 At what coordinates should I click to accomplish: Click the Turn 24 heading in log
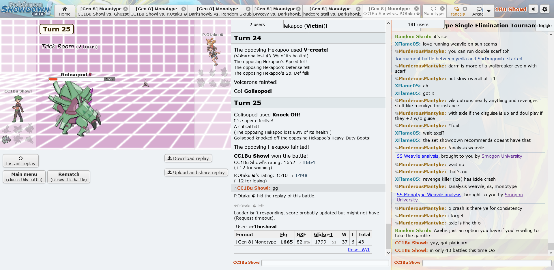point(248,38)
